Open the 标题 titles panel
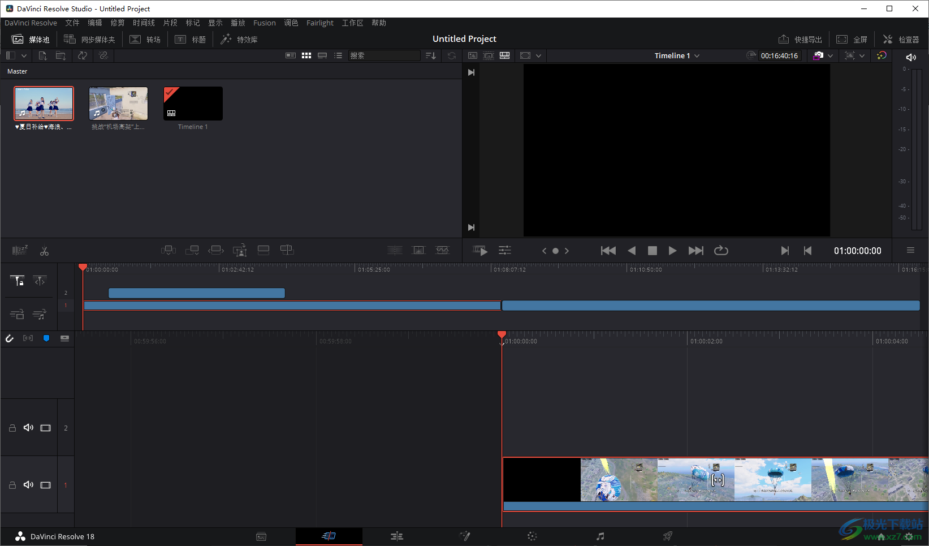Viewport: 929px width, 546px height. (x=191, y=39)
